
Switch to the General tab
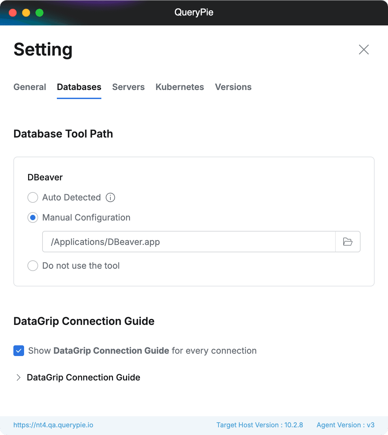coord(30,87)
